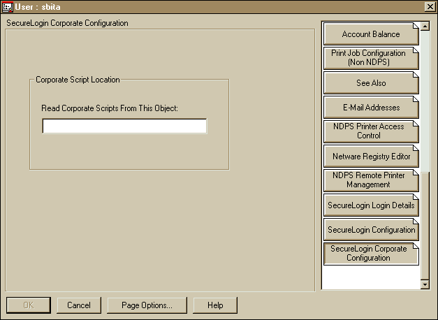Click the 'Read Corporate Scripts From This Object:' label
The width and height of the screenshot is (438, 320).
point(110,108)
